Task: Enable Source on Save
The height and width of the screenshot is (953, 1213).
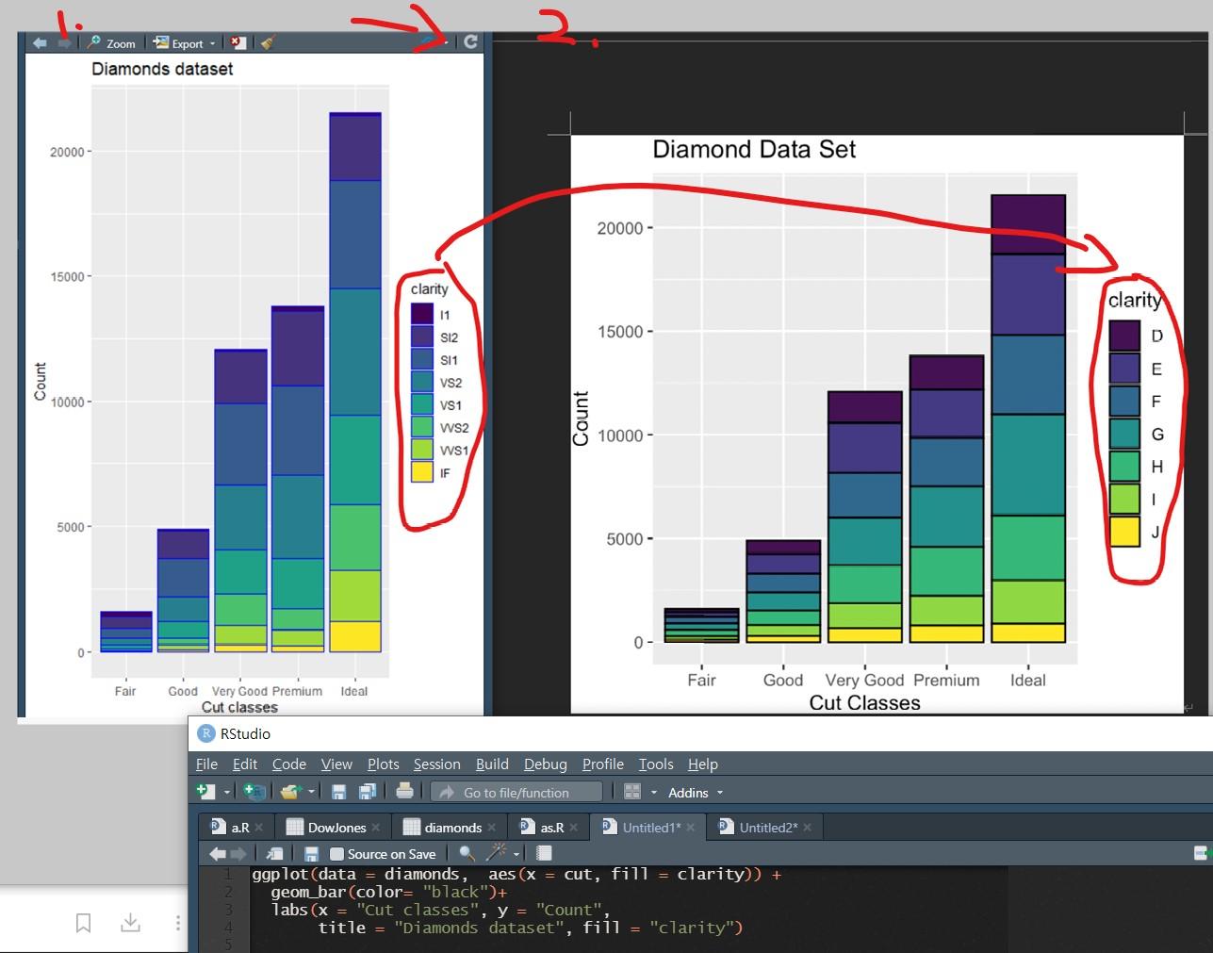Action: [339, 853]
